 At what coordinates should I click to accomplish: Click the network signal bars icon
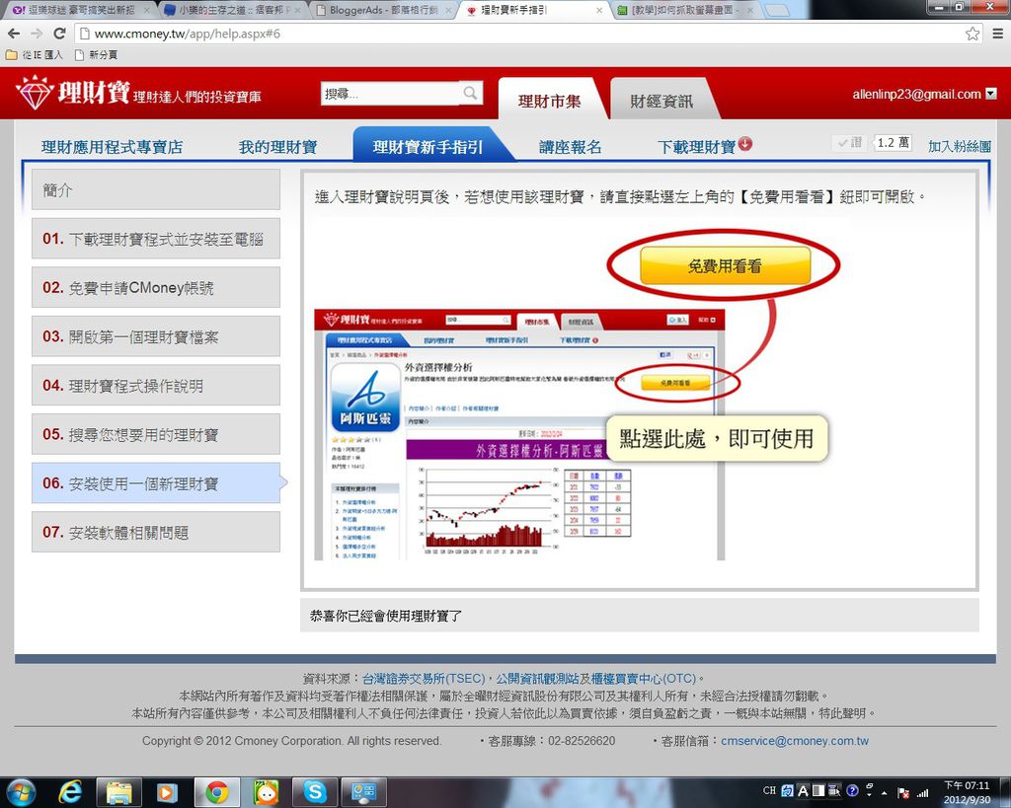923,792
